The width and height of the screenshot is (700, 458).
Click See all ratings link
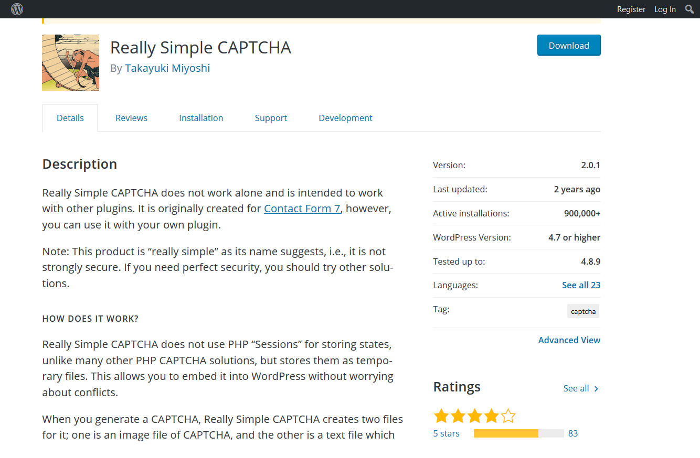coord(581,388)
